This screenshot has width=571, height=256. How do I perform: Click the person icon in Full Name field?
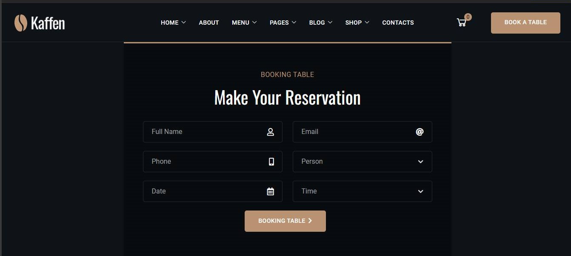click(x=271, y=132)
